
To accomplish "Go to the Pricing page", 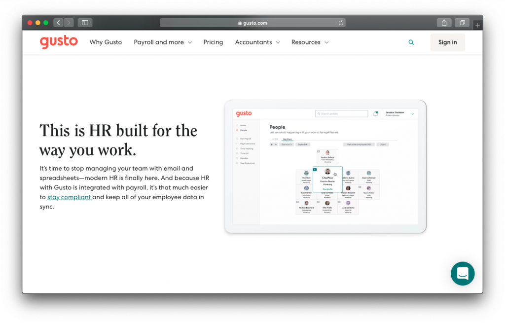I will (213, 42).
